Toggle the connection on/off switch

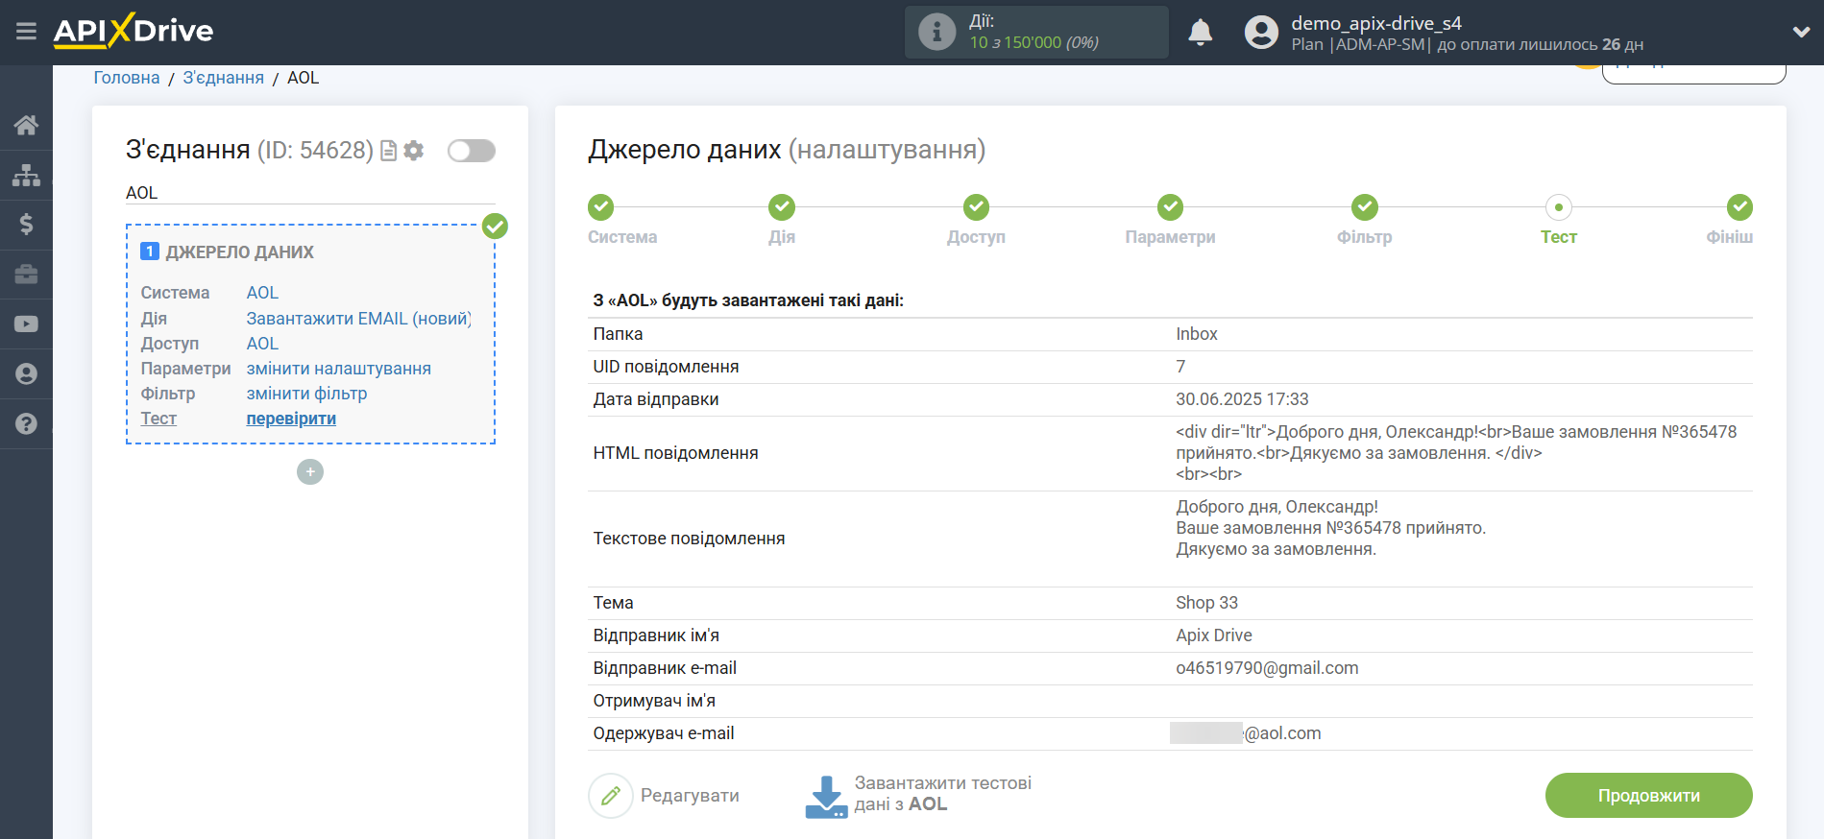472,151
